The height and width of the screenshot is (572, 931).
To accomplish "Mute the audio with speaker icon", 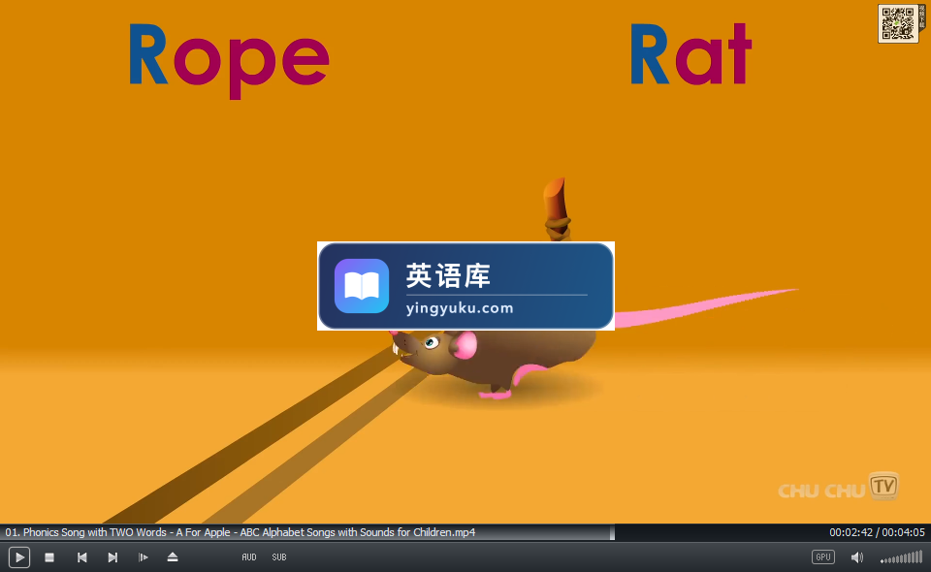I will [856, 557].
